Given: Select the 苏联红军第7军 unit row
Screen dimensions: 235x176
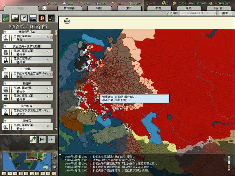Looking at the screenshot, I should tap(27, 90).
